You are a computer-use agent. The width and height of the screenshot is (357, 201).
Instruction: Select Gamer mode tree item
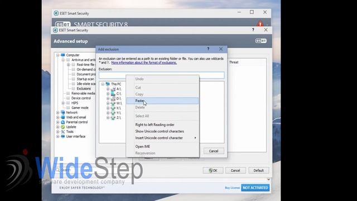[80, 108]
